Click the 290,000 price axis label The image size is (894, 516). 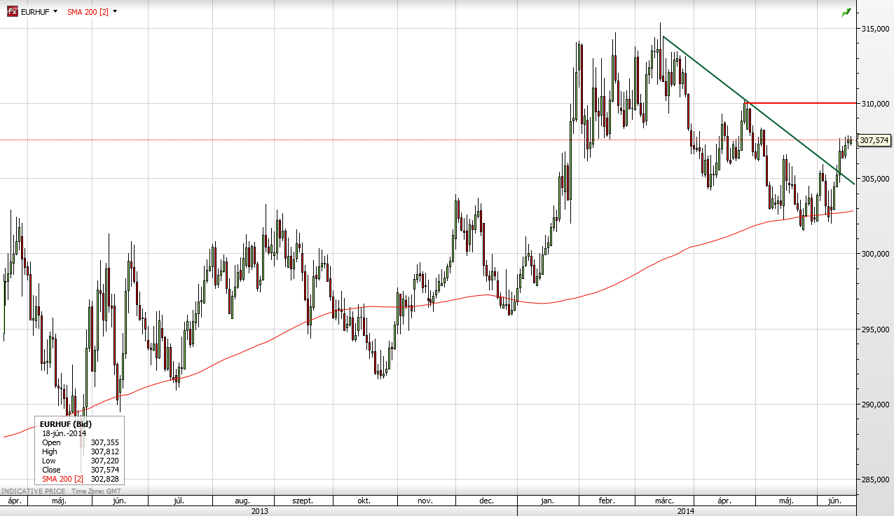[x=876, y=405]
